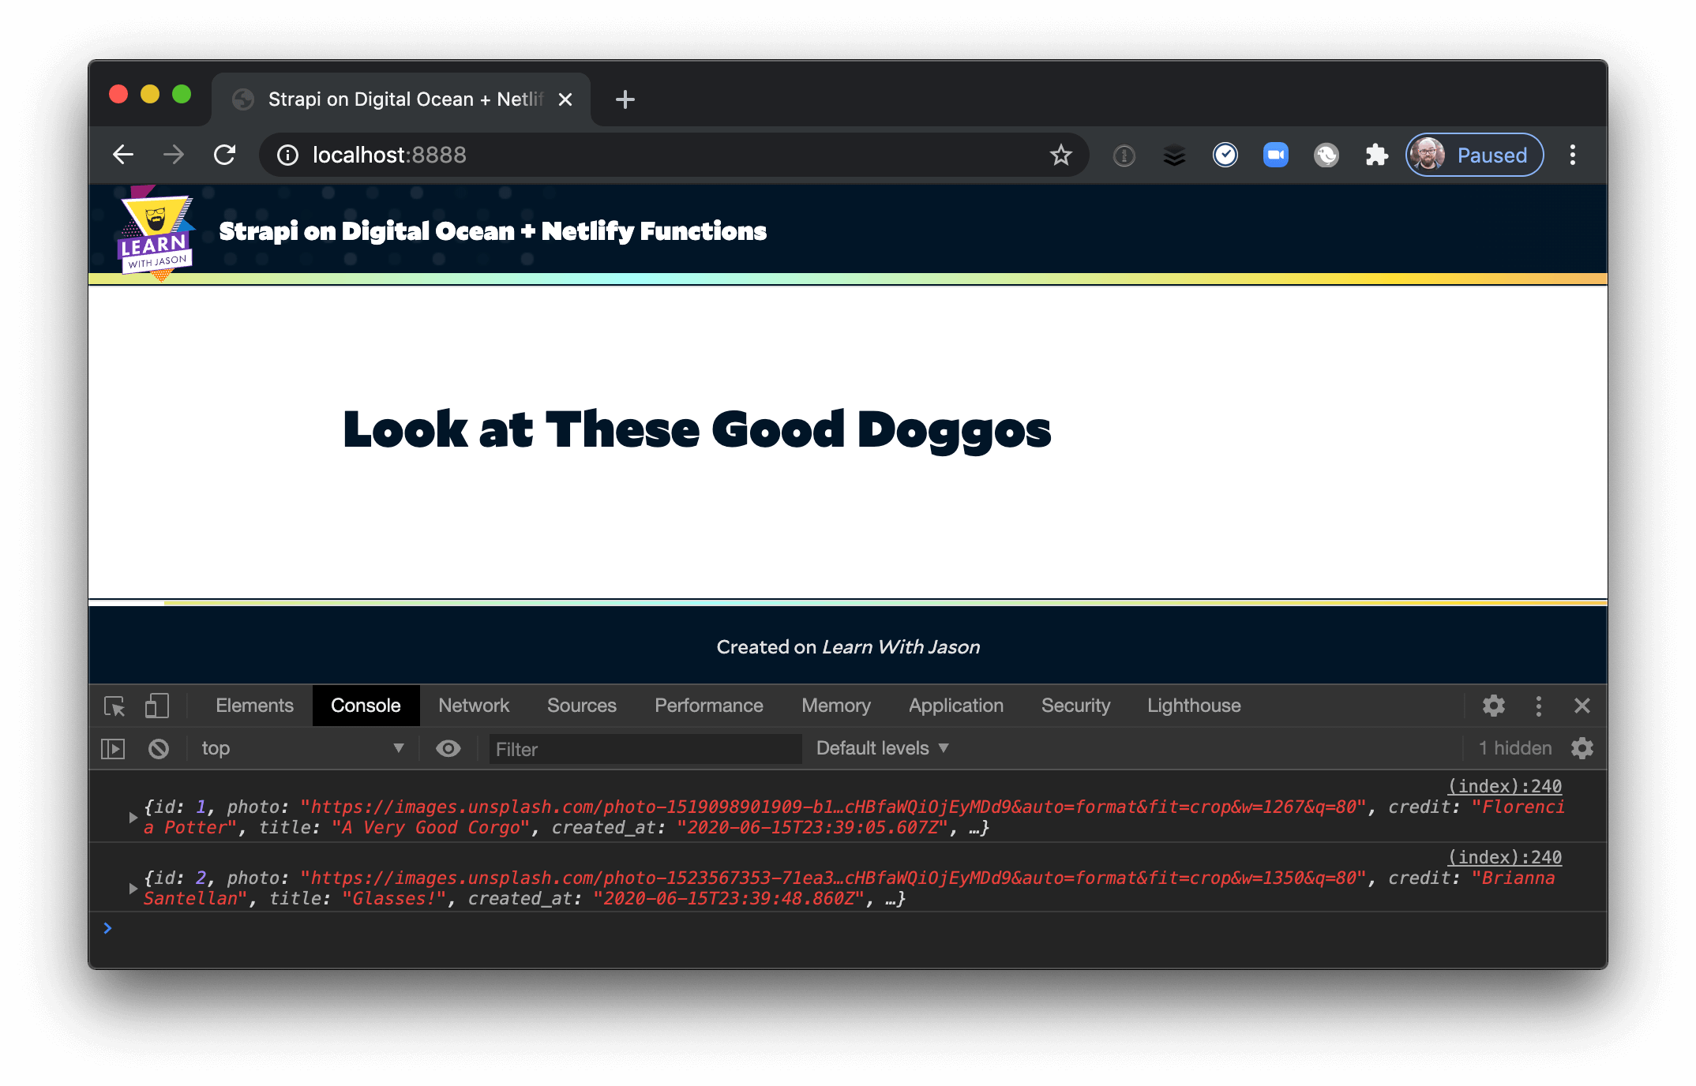
Task: Switch to the Lighthouse tab
Action: 1193,706
